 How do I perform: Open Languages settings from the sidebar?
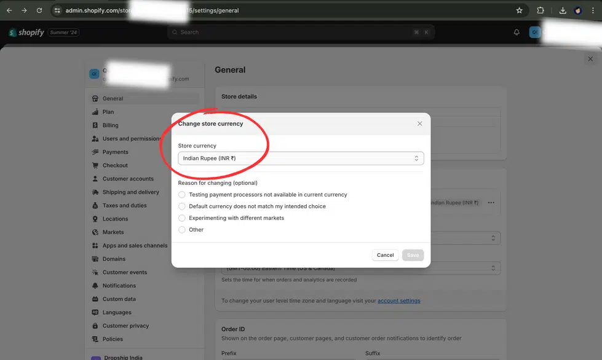114,312
